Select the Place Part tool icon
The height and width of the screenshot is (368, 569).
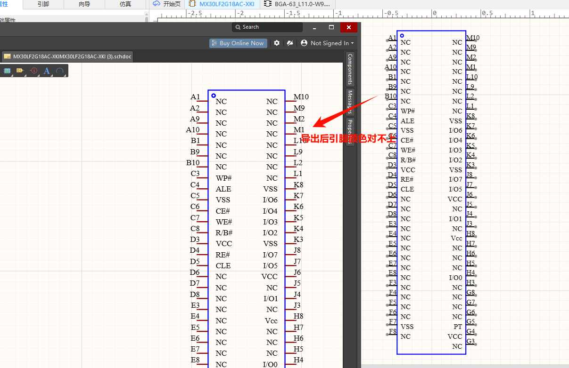click(8, 71)
